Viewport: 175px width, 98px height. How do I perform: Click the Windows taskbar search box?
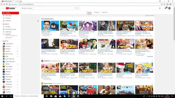pos(28,96)
